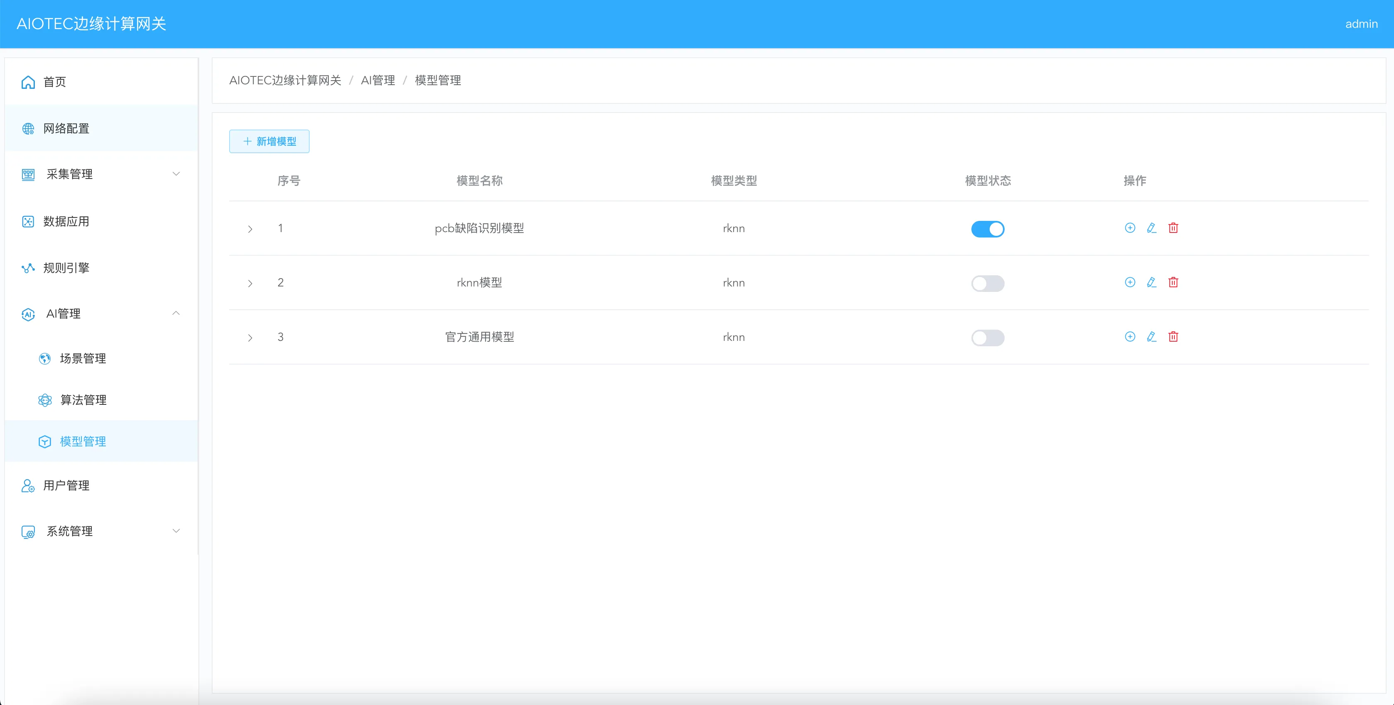Click the admin user label
Screen dimensions: 1394x705
[1361, 24]
